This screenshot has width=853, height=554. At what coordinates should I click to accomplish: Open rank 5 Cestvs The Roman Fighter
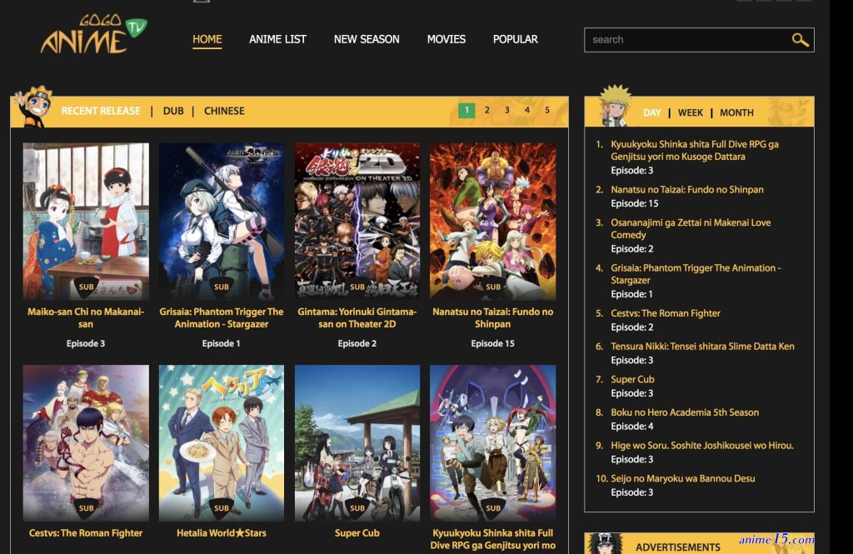coord(666,313)
